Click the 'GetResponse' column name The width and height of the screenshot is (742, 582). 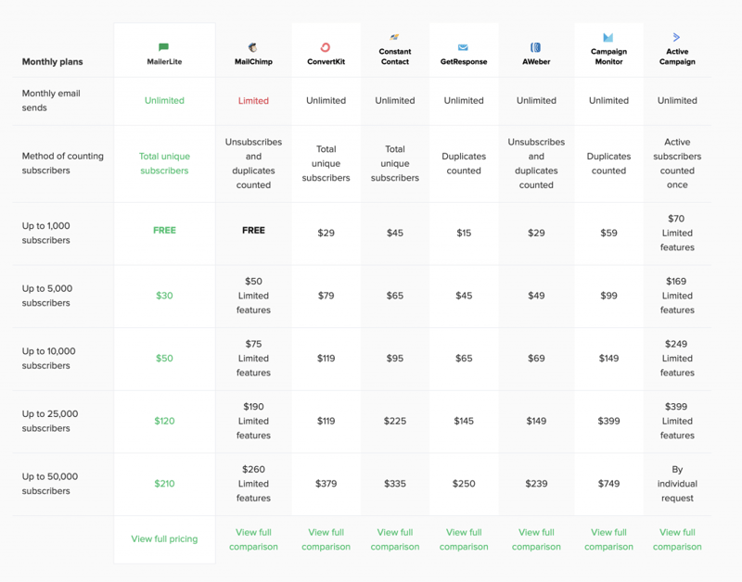click(x=464, y=61)
